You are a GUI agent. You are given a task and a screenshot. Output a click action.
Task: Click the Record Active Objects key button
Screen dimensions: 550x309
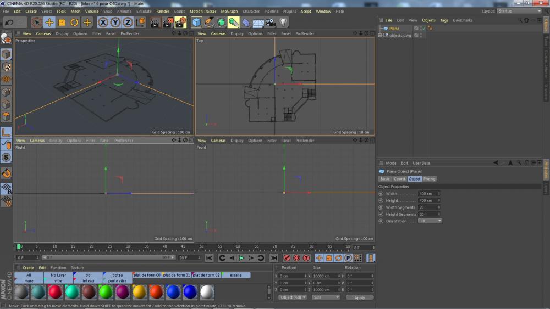coord(287,258)
